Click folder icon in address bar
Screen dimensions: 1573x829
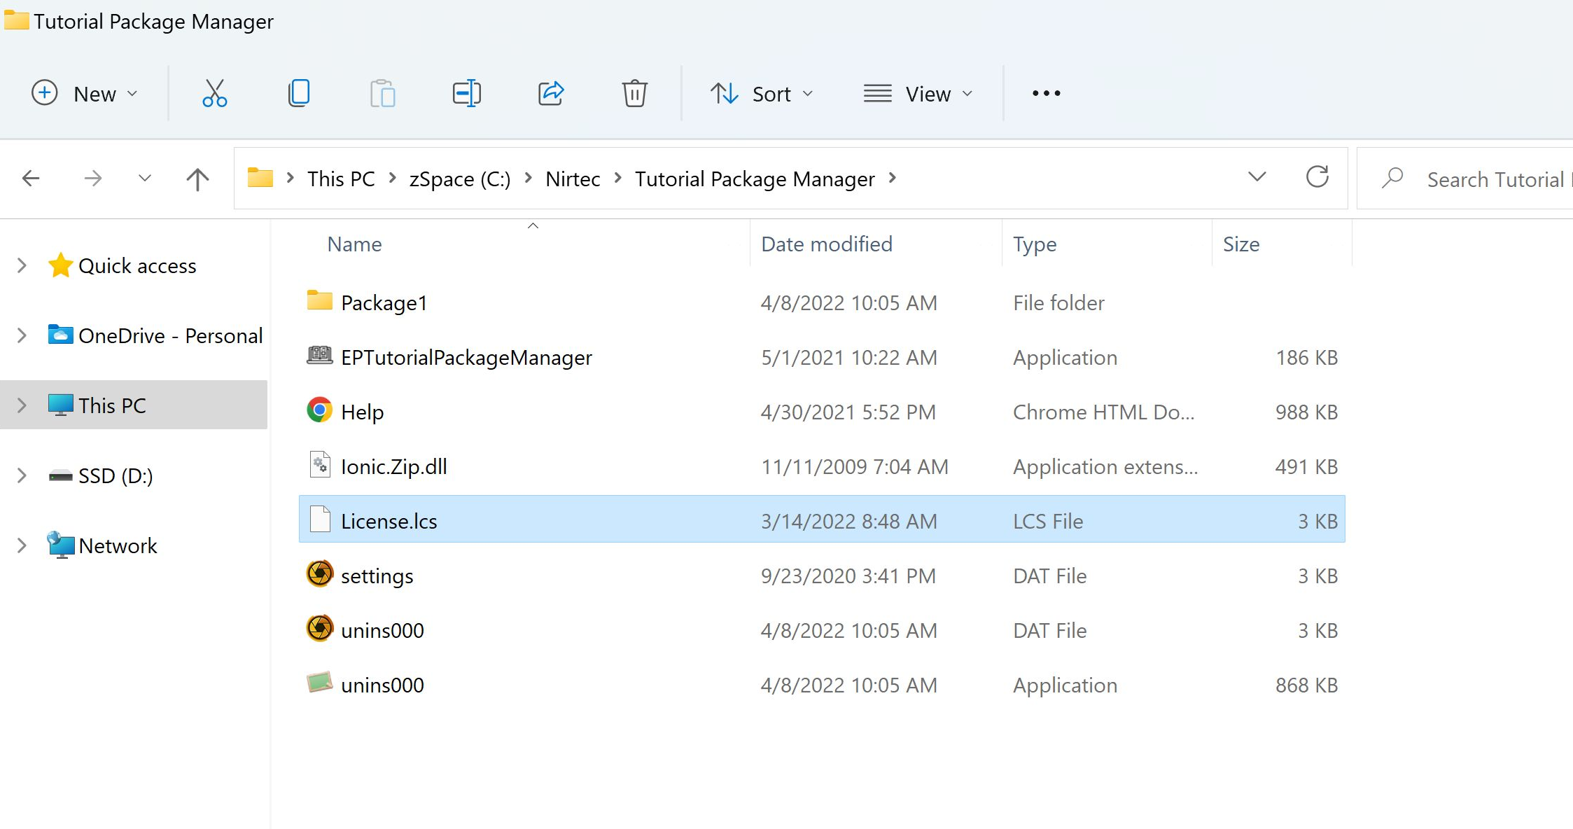(x=260, y=177)
